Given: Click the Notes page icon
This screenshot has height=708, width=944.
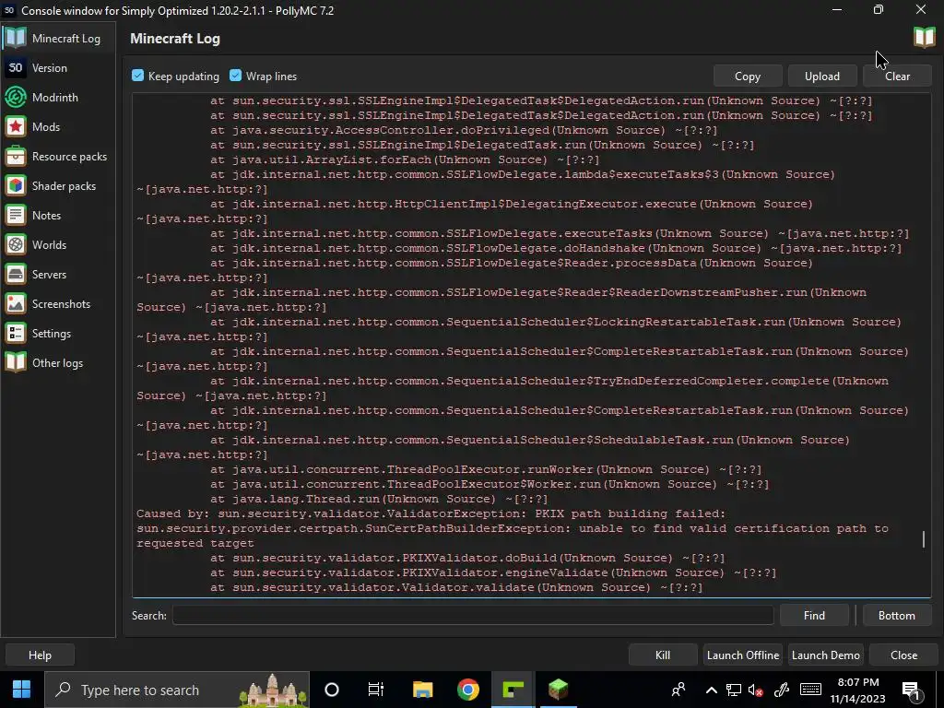Looking at the screenshot, I should 16,215.
